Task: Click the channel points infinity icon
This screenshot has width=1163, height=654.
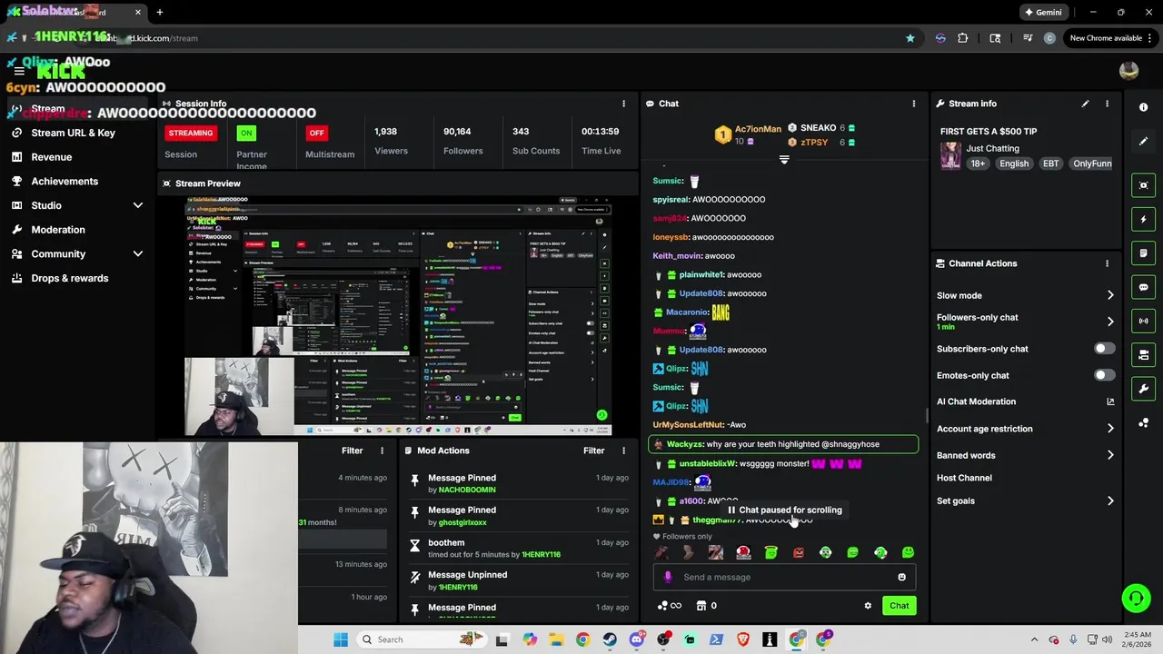Action: pos(670,606)
